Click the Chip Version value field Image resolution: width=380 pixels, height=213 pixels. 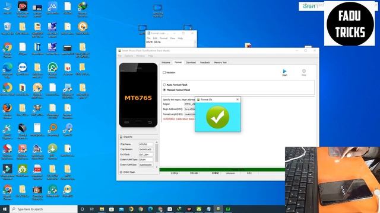pyautogui.click(x=146, y=149)
